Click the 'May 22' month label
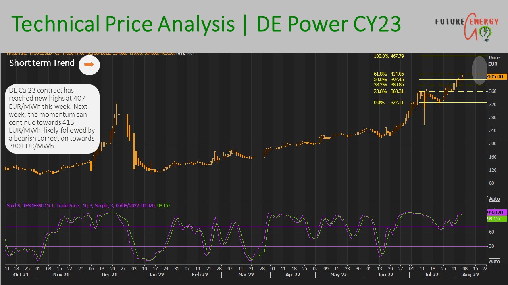The width and height of the screenshot is (508, 285). pyautogui.click(x=339, y=274)
